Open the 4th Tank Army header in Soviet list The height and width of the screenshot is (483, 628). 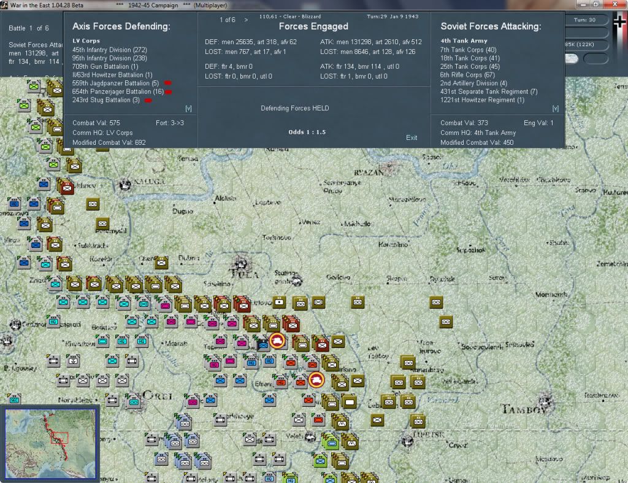(x=464, y=41)
